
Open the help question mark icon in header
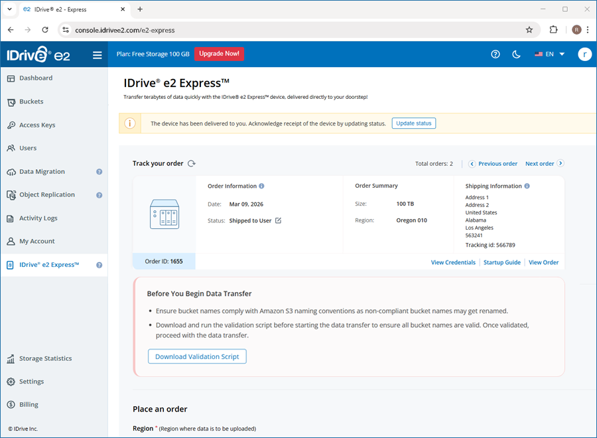[x=495, y=54]
